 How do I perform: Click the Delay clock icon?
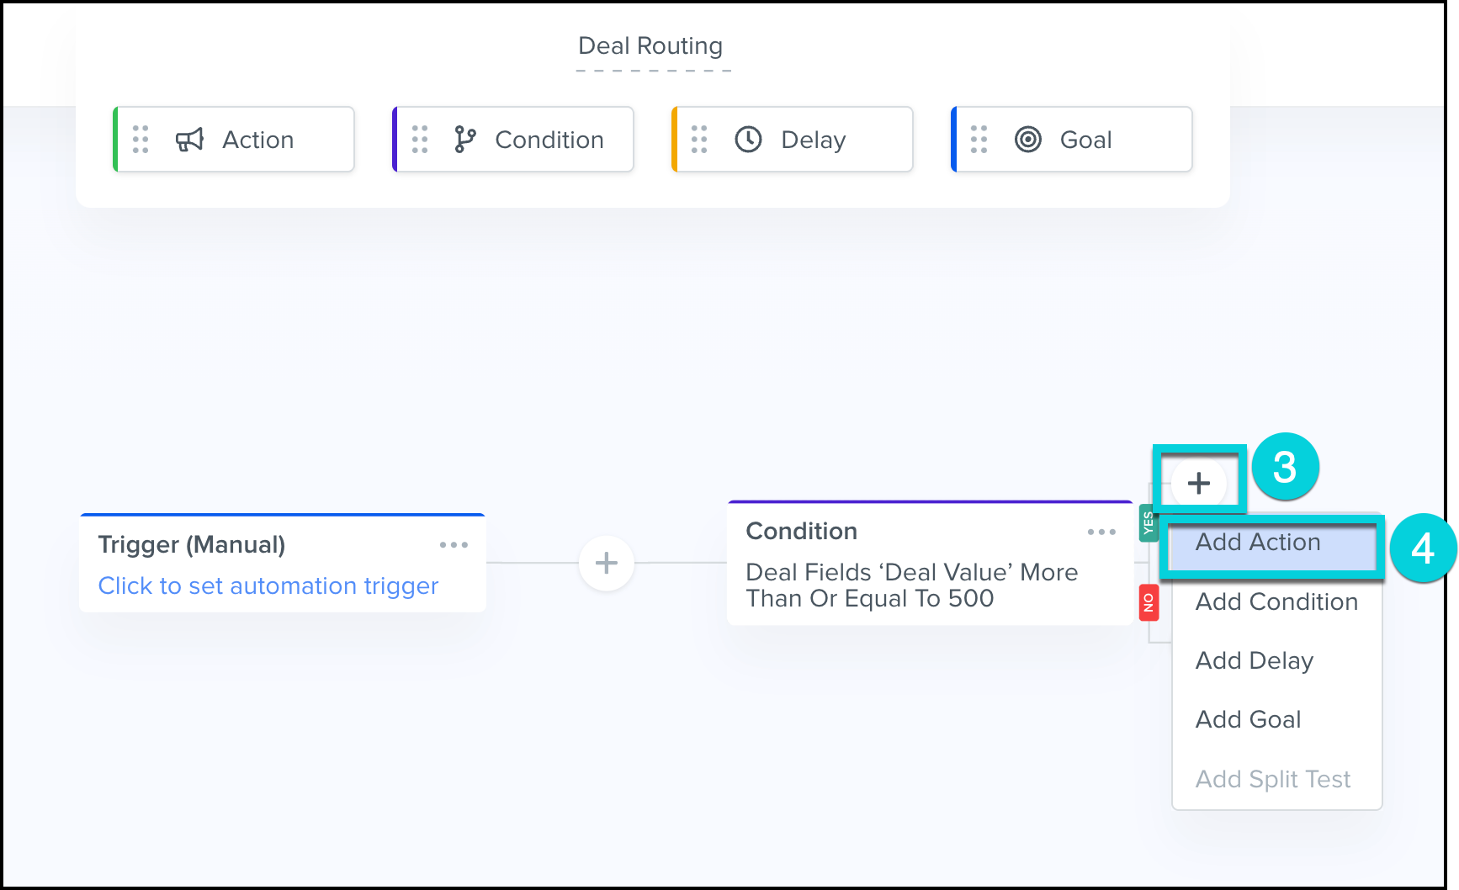coord(748,140)
